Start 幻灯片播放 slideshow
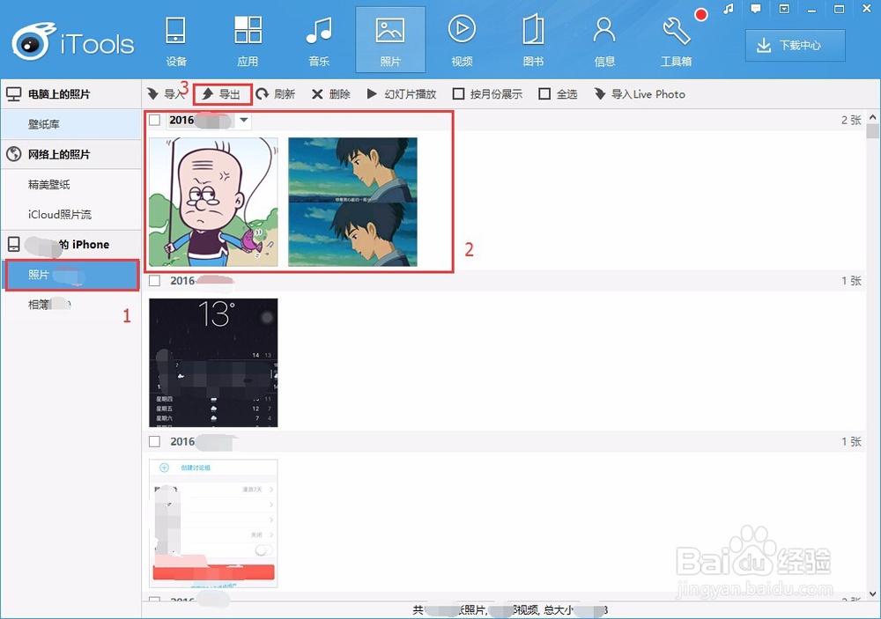Viewport: 881px width, 619px height. [x=401, y=94]
